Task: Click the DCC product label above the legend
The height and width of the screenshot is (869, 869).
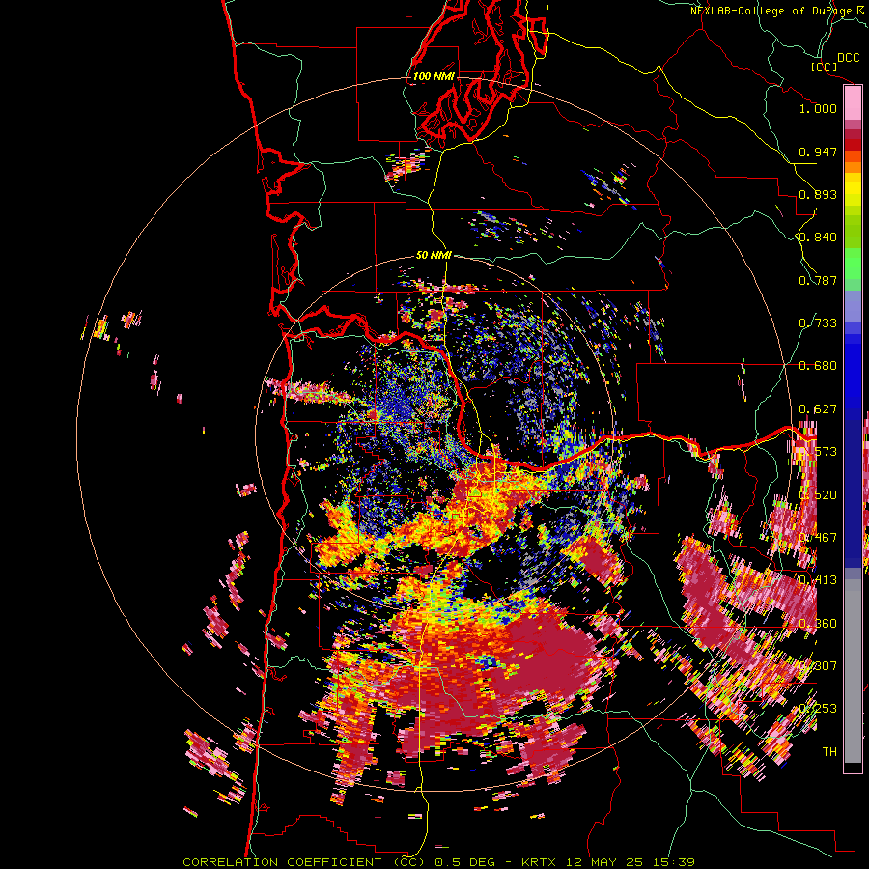Action: (x=848, y=58)
